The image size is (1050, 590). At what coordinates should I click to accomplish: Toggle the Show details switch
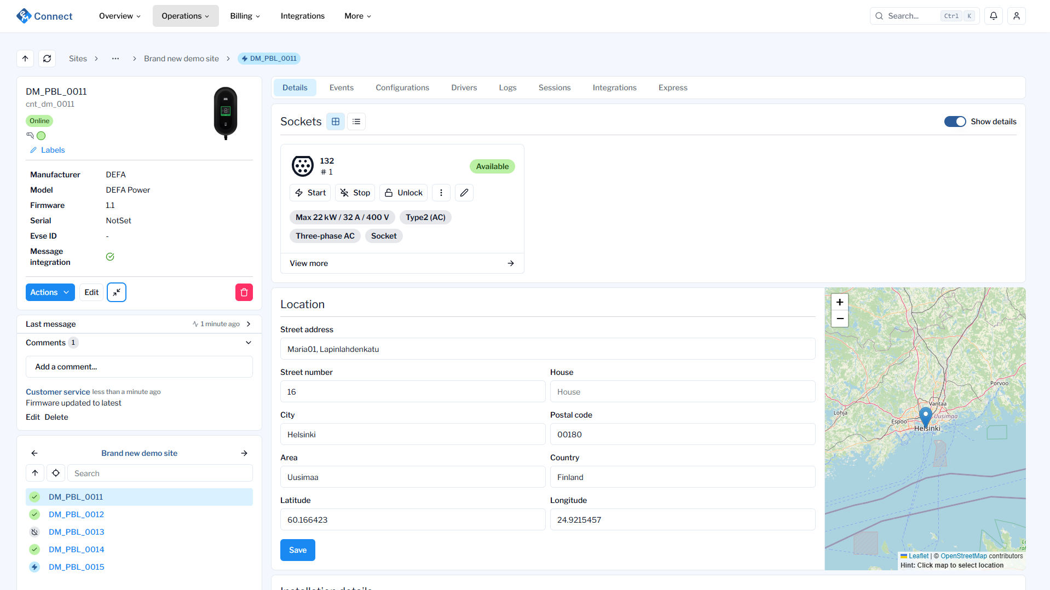click(955, 122)
